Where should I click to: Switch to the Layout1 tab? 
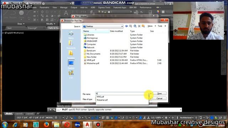tap(19, 113)
